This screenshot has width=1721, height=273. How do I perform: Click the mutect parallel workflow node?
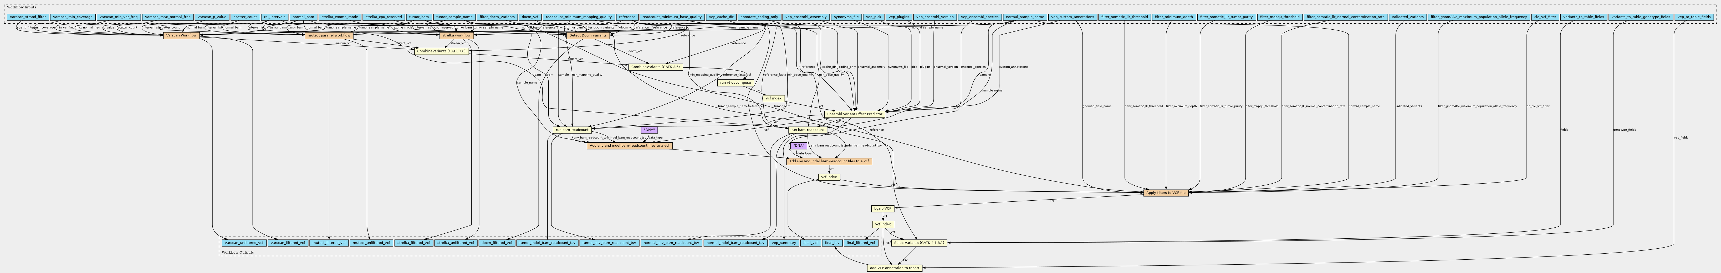pyautogui.click(x=329, y=35)
